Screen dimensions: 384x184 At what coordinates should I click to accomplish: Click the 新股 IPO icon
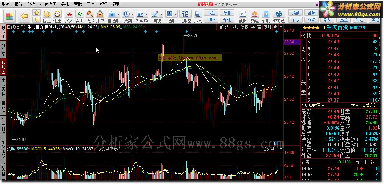point(266,14)
